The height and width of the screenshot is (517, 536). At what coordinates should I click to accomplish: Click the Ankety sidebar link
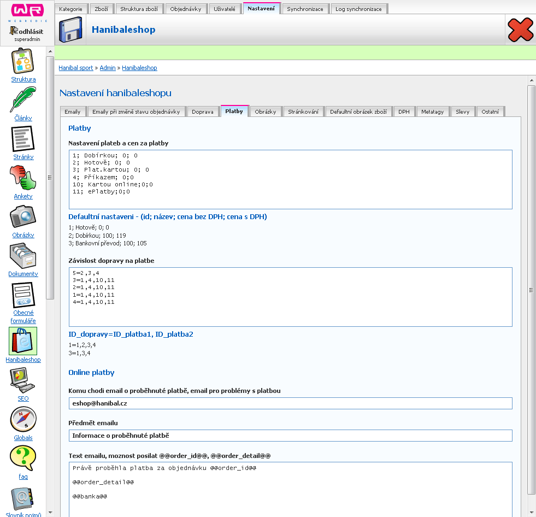pos(23,196)
